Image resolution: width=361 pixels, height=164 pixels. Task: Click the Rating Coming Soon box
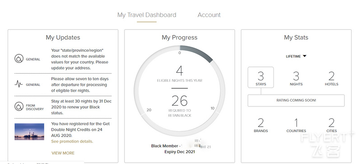point(296,100)
